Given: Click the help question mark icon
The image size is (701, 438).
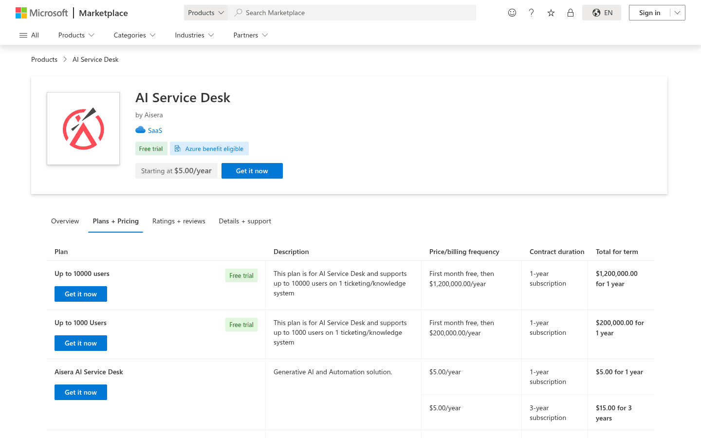Looking at the screenshot, I should [532, 13].
